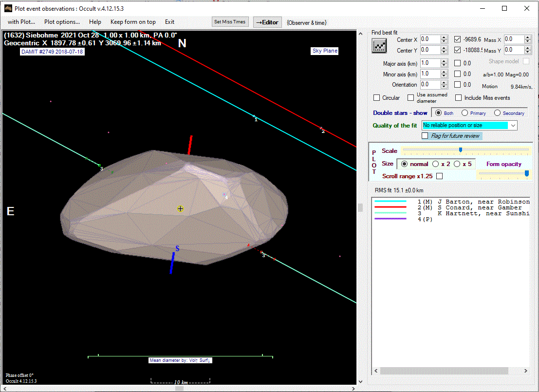Viewport: 539px width, 392px height.
Task: Open the Quality of the fit dropdown
Action: (x=513, y=126)
